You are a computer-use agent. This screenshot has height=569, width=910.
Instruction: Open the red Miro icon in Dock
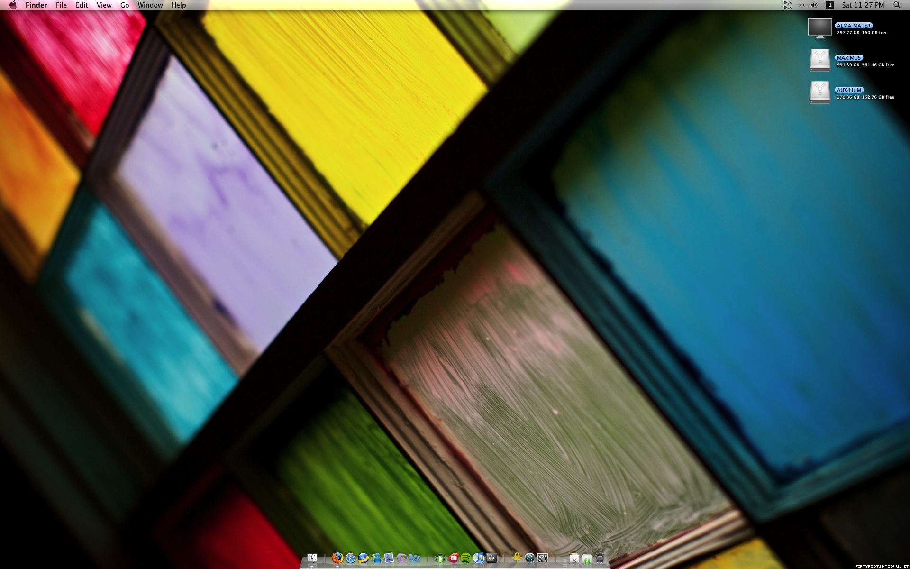pos(454,558)
